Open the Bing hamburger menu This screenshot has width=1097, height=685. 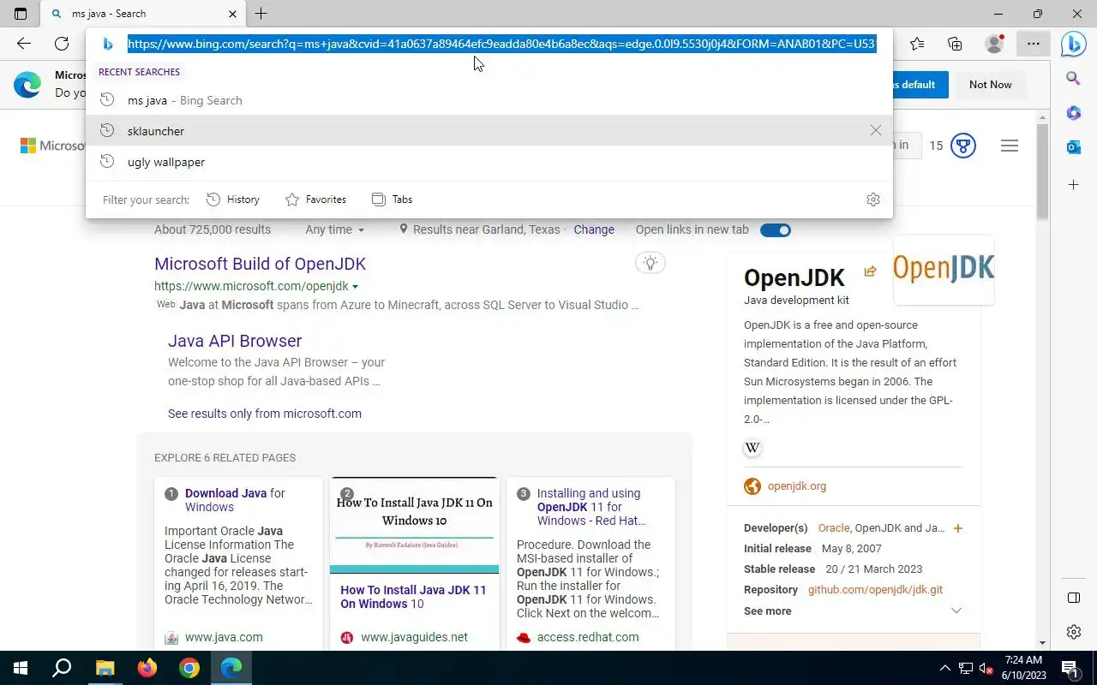(x=1010, y=146)
